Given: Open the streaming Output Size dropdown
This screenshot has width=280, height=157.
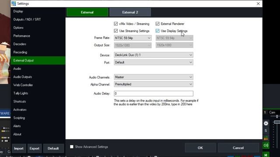Looking at the screenshot, I should (x=133, y=45).
